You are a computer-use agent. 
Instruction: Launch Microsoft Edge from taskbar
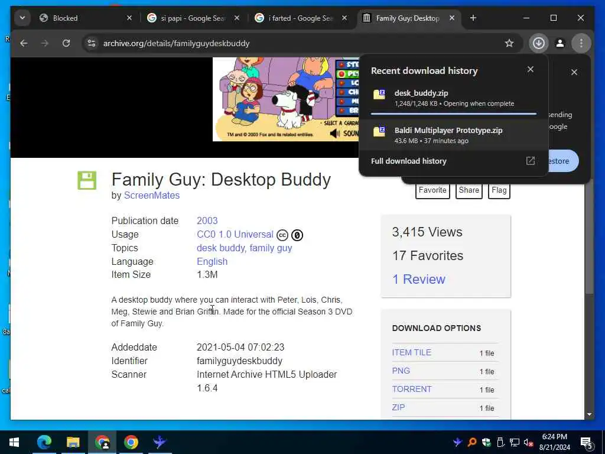tap(44, 442)
